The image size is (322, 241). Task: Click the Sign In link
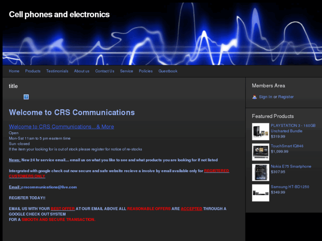click(x=265, y=97)
